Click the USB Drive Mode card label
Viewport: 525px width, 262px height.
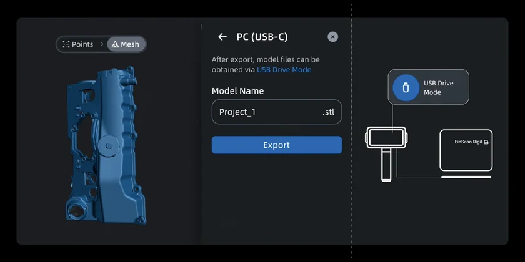pyautogui.click(x=438, y=87)
